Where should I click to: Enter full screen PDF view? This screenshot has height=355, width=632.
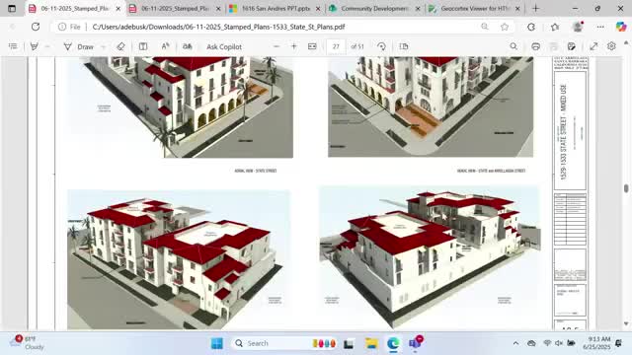(593, 46)
